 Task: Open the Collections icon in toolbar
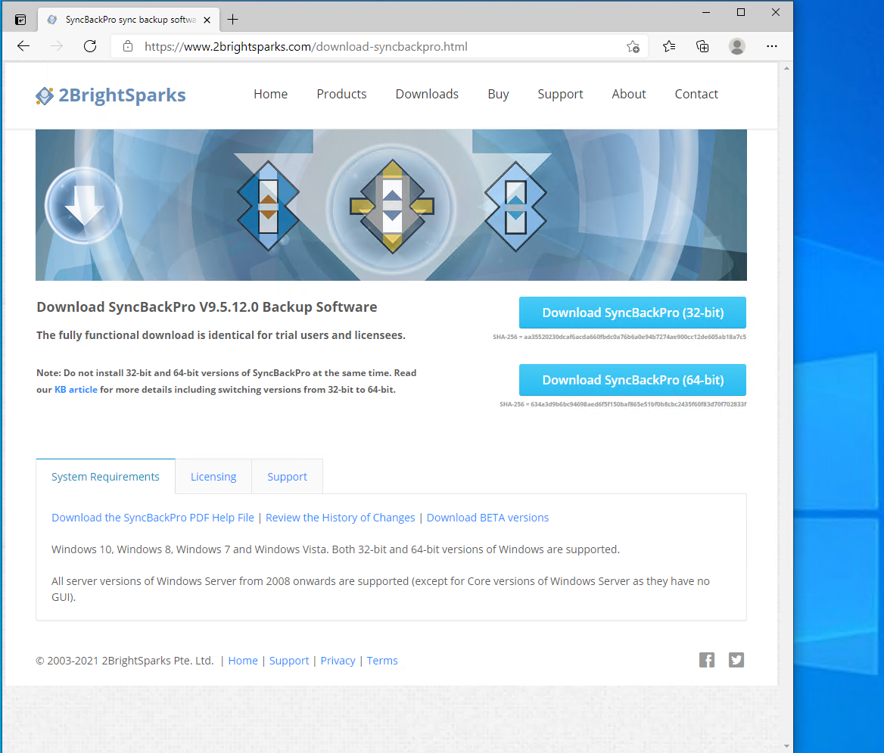(x=702, y=46)
